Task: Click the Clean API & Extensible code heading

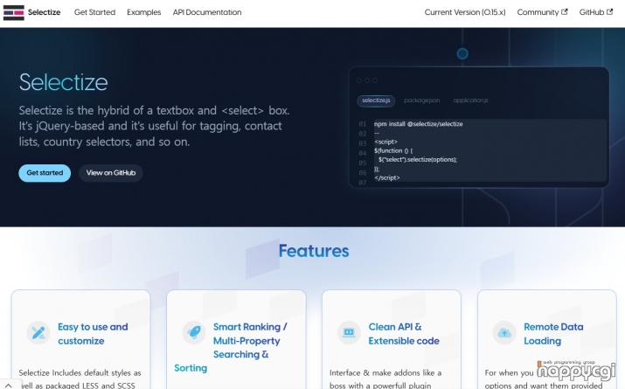Action: coord(404,334)
